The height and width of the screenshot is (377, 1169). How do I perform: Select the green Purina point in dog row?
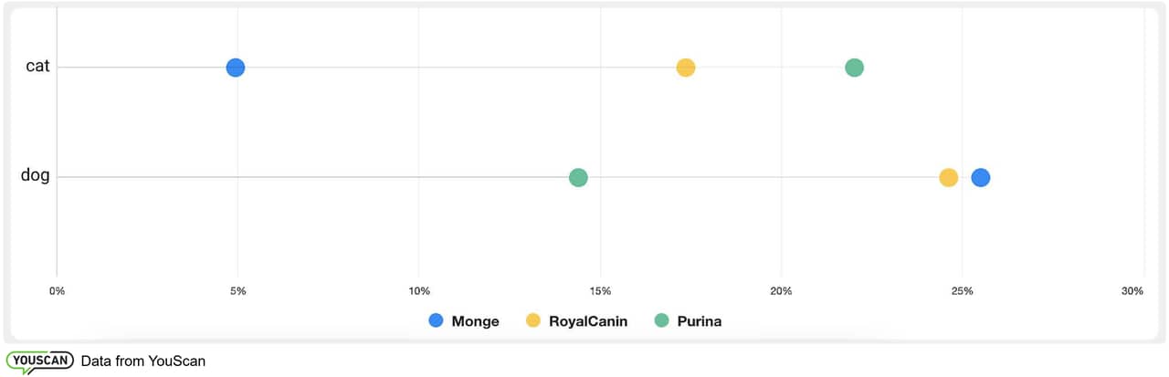tap(578, 177)
